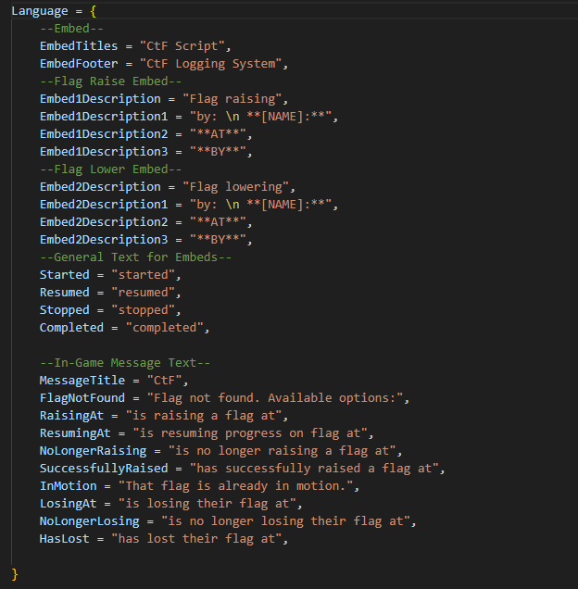Select the 'InMotion' key

(x=68, y=486)
